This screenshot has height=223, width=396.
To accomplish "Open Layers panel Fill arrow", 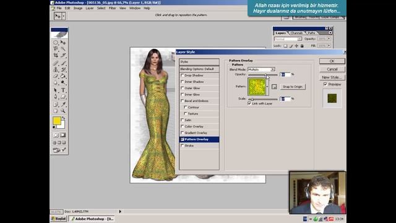I will [x=329, y=45].
